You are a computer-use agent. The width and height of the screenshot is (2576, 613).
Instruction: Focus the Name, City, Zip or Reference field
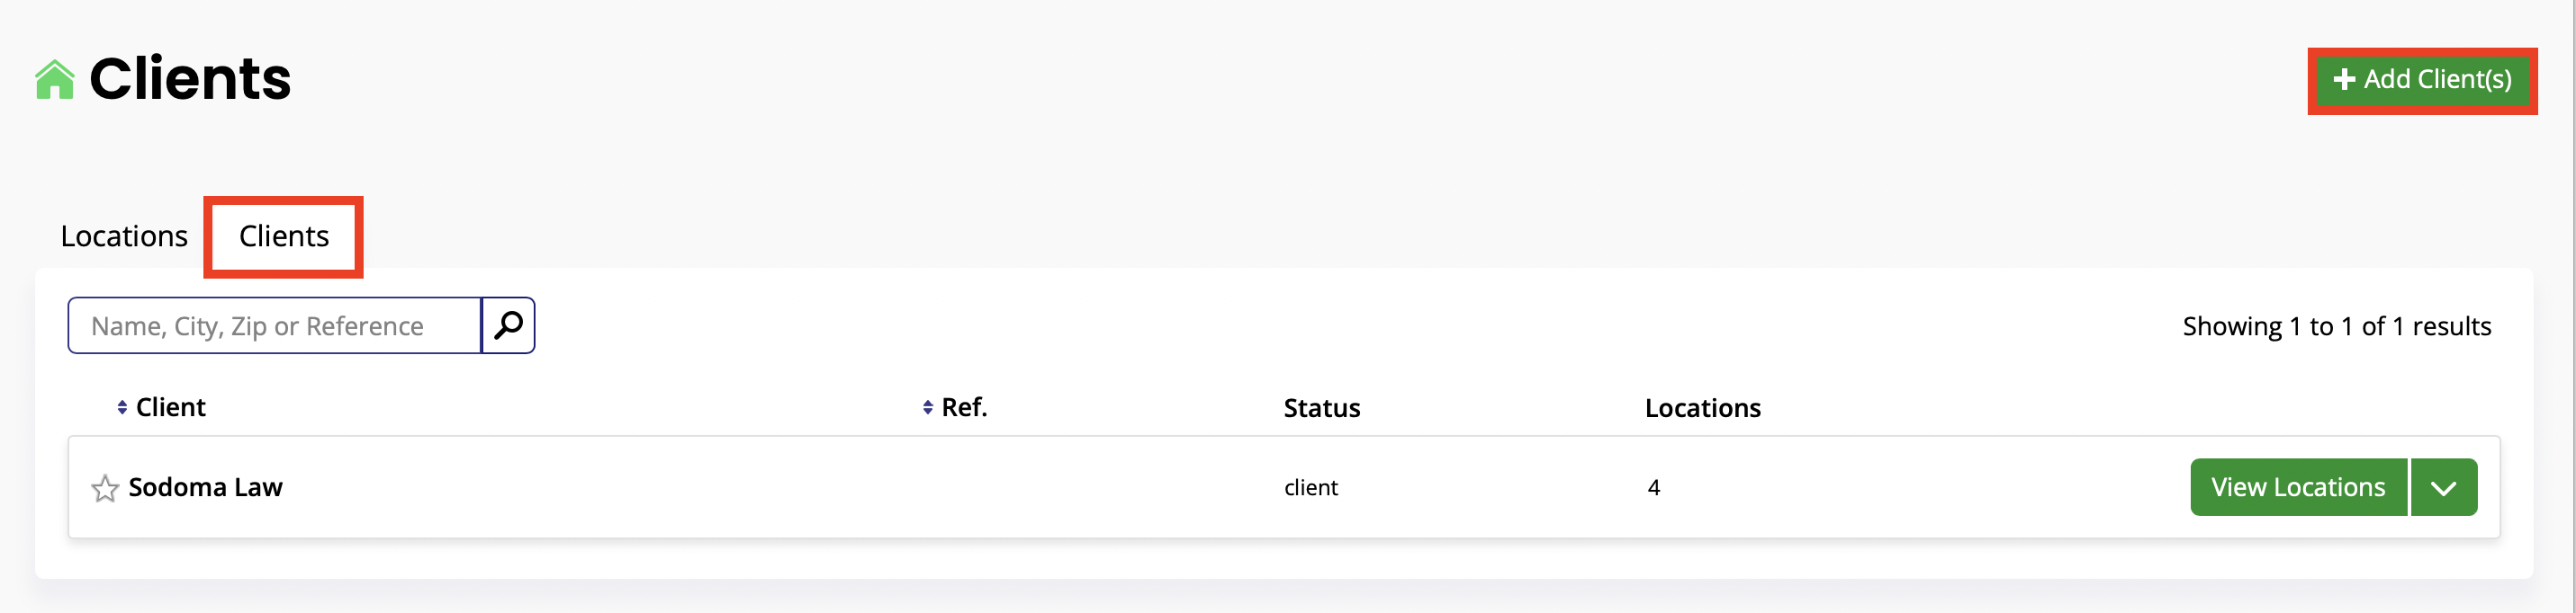tap(275, 325)
